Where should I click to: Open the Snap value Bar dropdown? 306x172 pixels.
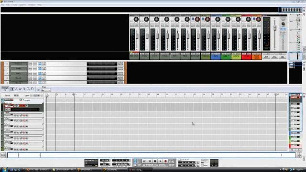tap(46, 90)
